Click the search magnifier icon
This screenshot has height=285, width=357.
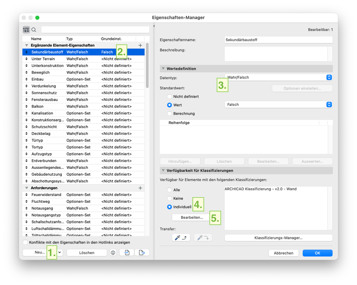coord(34,30)
